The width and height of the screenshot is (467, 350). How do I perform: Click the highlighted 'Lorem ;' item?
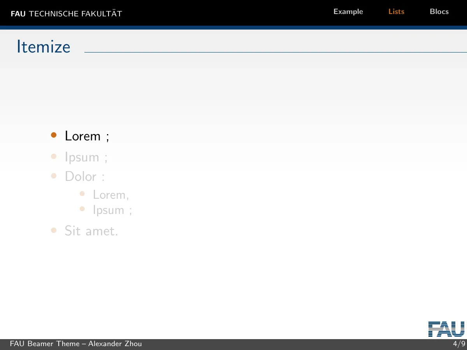pyautogui.click(x=87, y=136)
